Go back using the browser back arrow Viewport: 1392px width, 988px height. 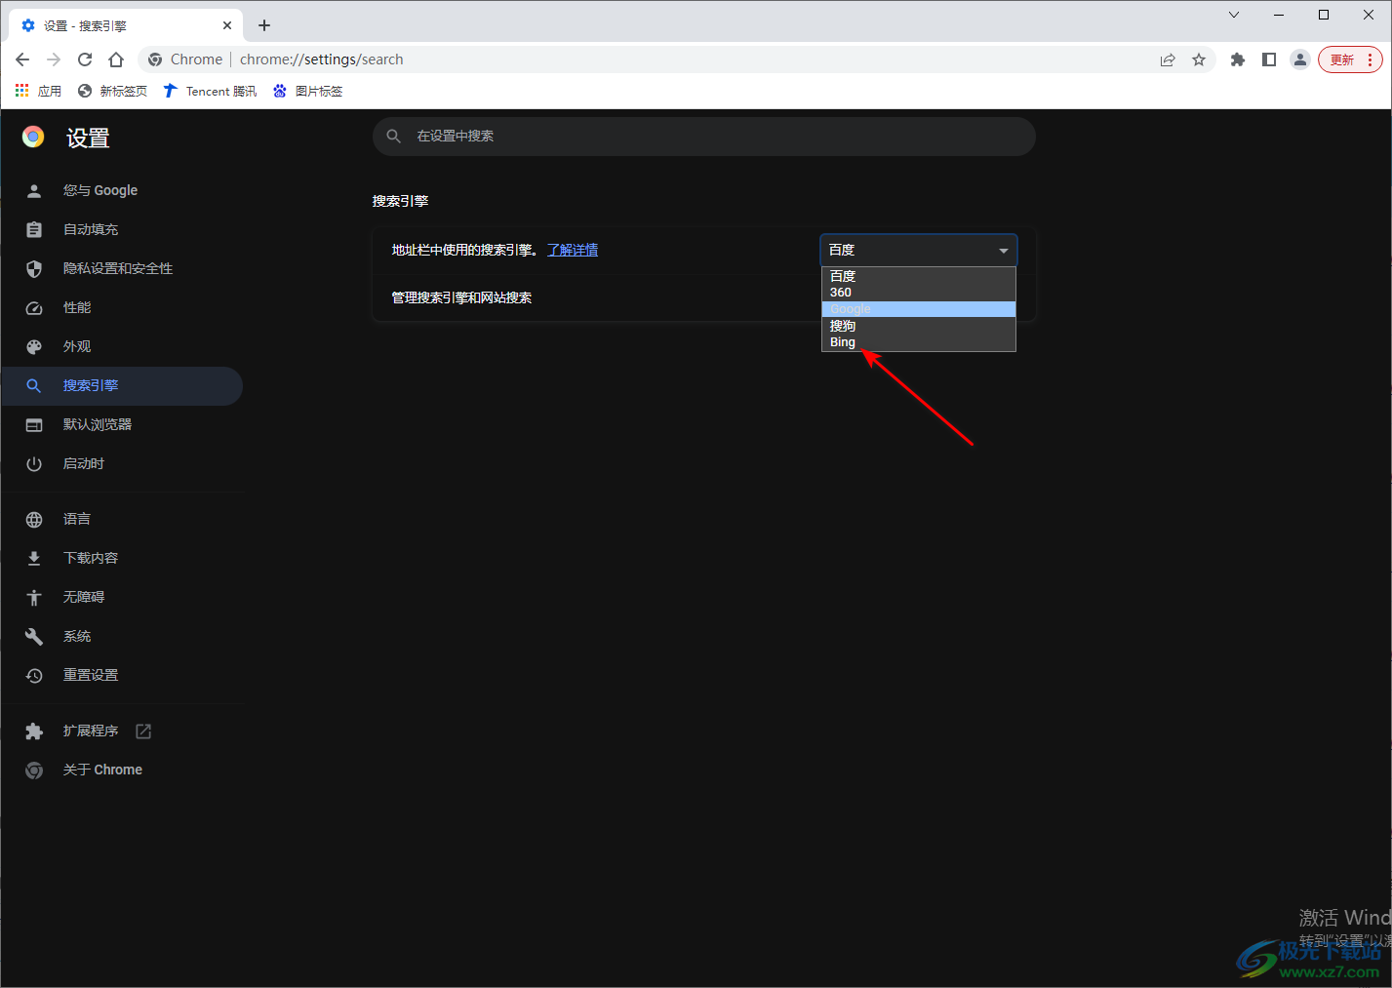click(22, 59)
